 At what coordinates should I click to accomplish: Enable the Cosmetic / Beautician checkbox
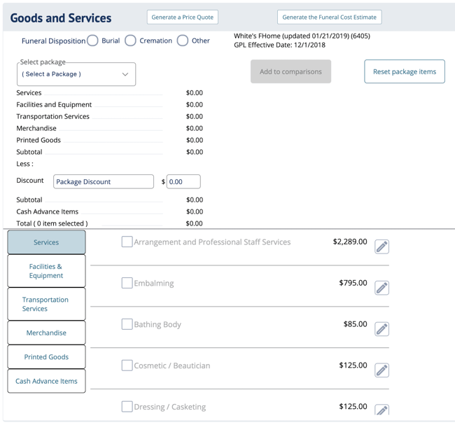[x=127, y=365]
